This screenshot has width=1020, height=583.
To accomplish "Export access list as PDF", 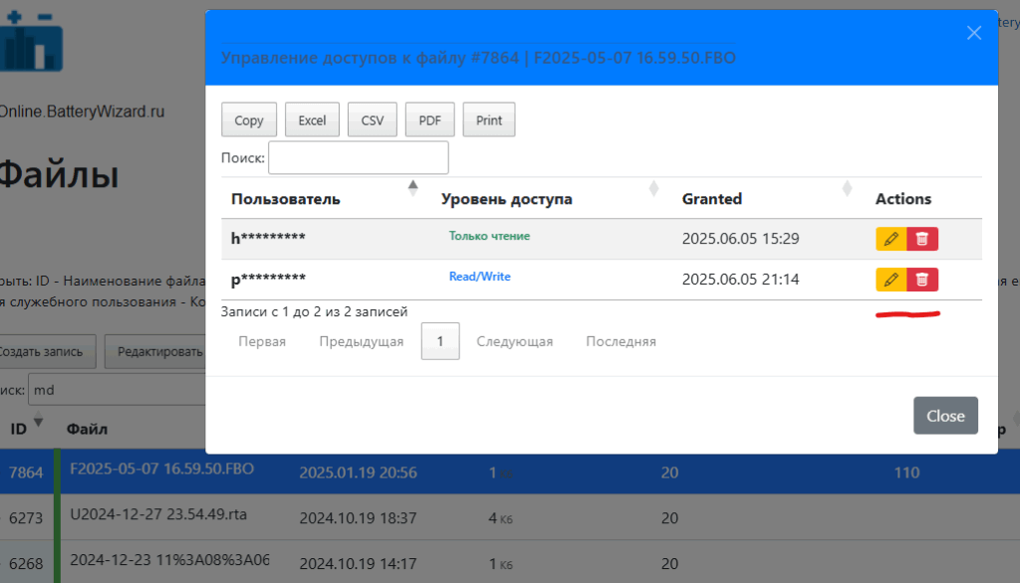I will point(429,120).
